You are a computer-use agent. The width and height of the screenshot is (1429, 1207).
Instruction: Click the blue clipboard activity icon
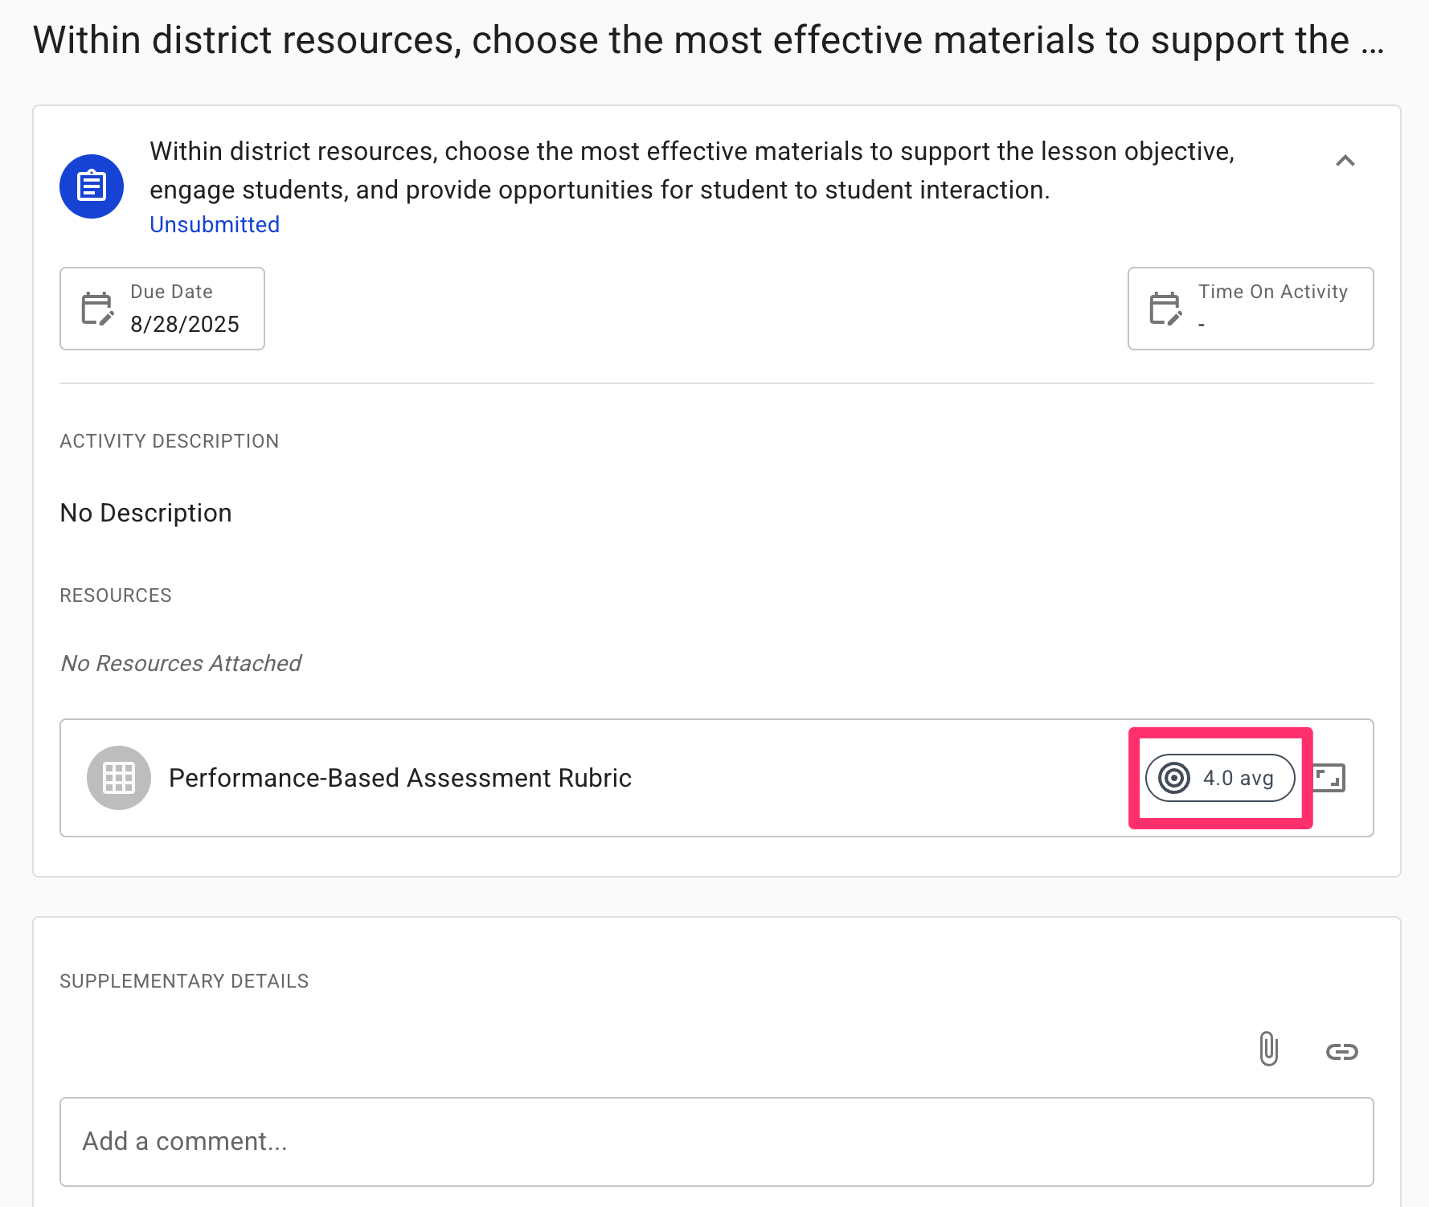(91, 185)
